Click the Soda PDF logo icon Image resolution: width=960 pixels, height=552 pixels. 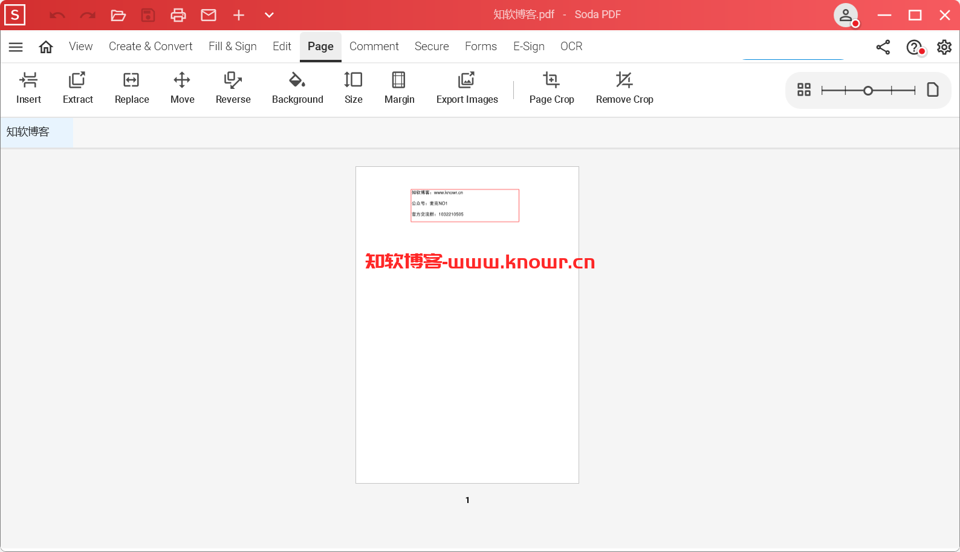point(15,15)
